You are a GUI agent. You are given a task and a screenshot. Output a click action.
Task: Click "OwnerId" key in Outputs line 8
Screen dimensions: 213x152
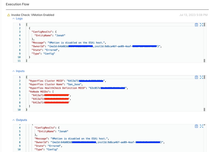[x=41, y=142]
